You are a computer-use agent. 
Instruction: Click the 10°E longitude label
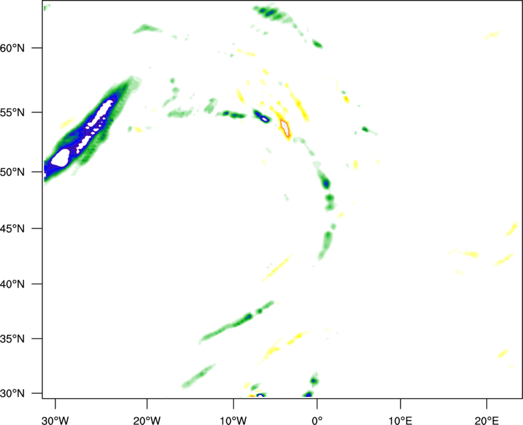400,420
